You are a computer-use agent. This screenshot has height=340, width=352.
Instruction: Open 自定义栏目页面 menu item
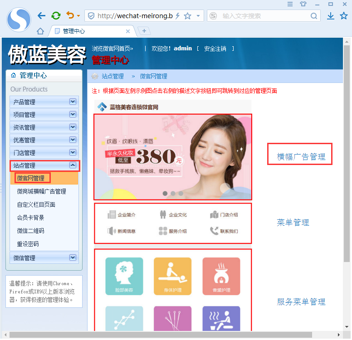[x=36, y=204]
